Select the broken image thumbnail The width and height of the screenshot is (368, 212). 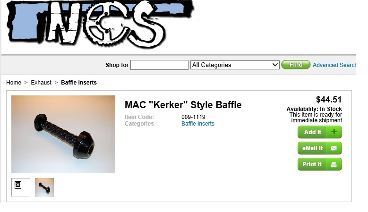21,187
